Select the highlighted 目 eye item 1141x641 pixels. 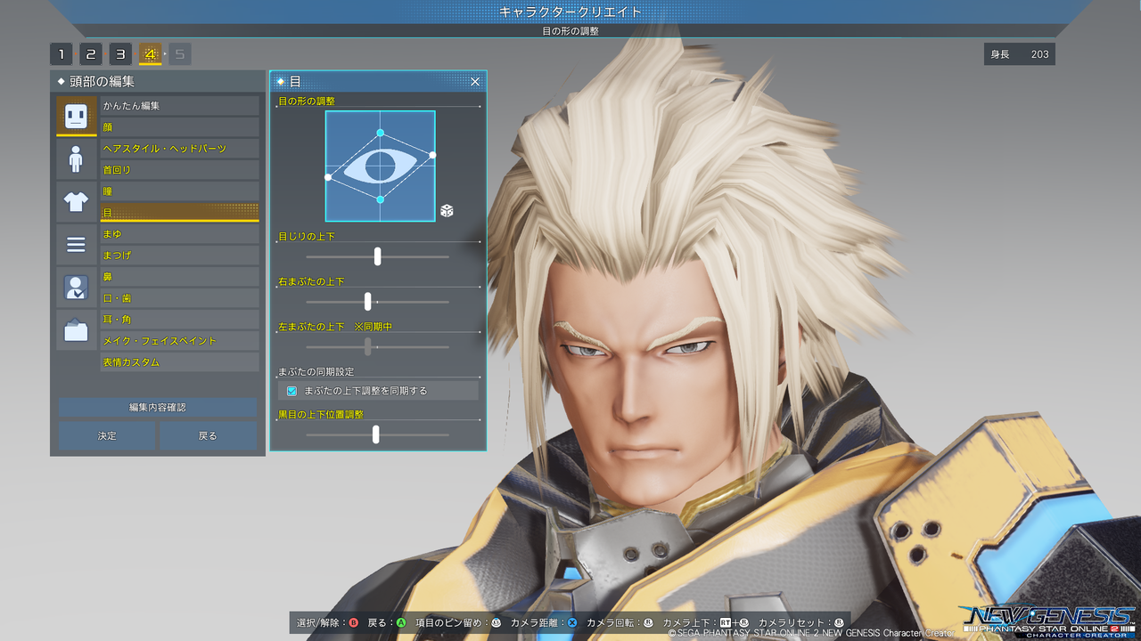pos(180,213)
